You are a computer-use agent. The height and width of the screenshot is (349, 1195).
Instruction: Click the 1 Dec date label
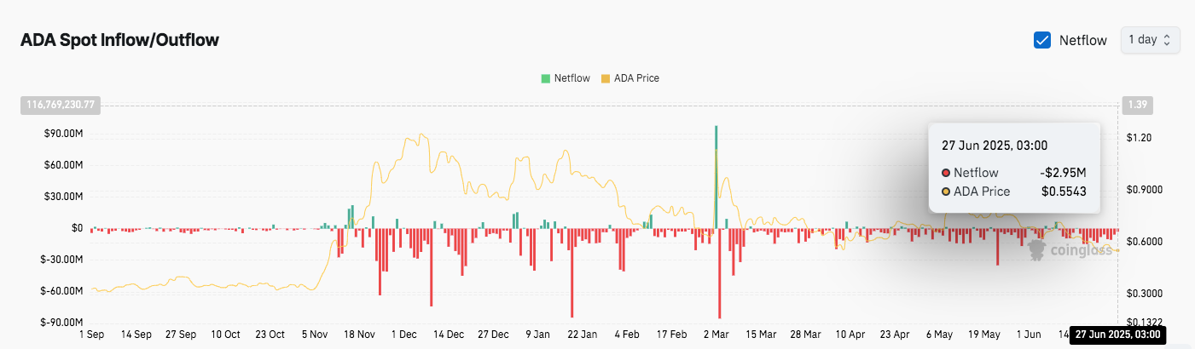[x=404, y=335]
